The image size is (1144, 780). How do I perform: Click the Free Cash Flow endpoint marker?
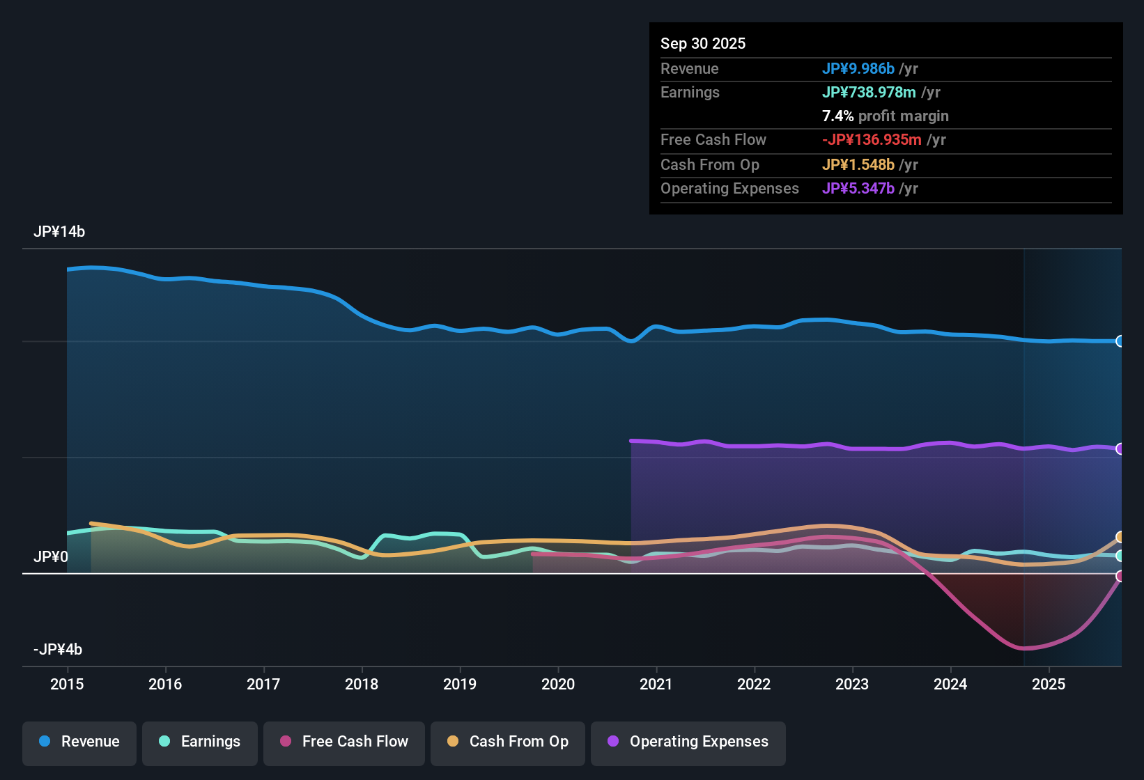pyautogui.click(x=1120, y=577)
